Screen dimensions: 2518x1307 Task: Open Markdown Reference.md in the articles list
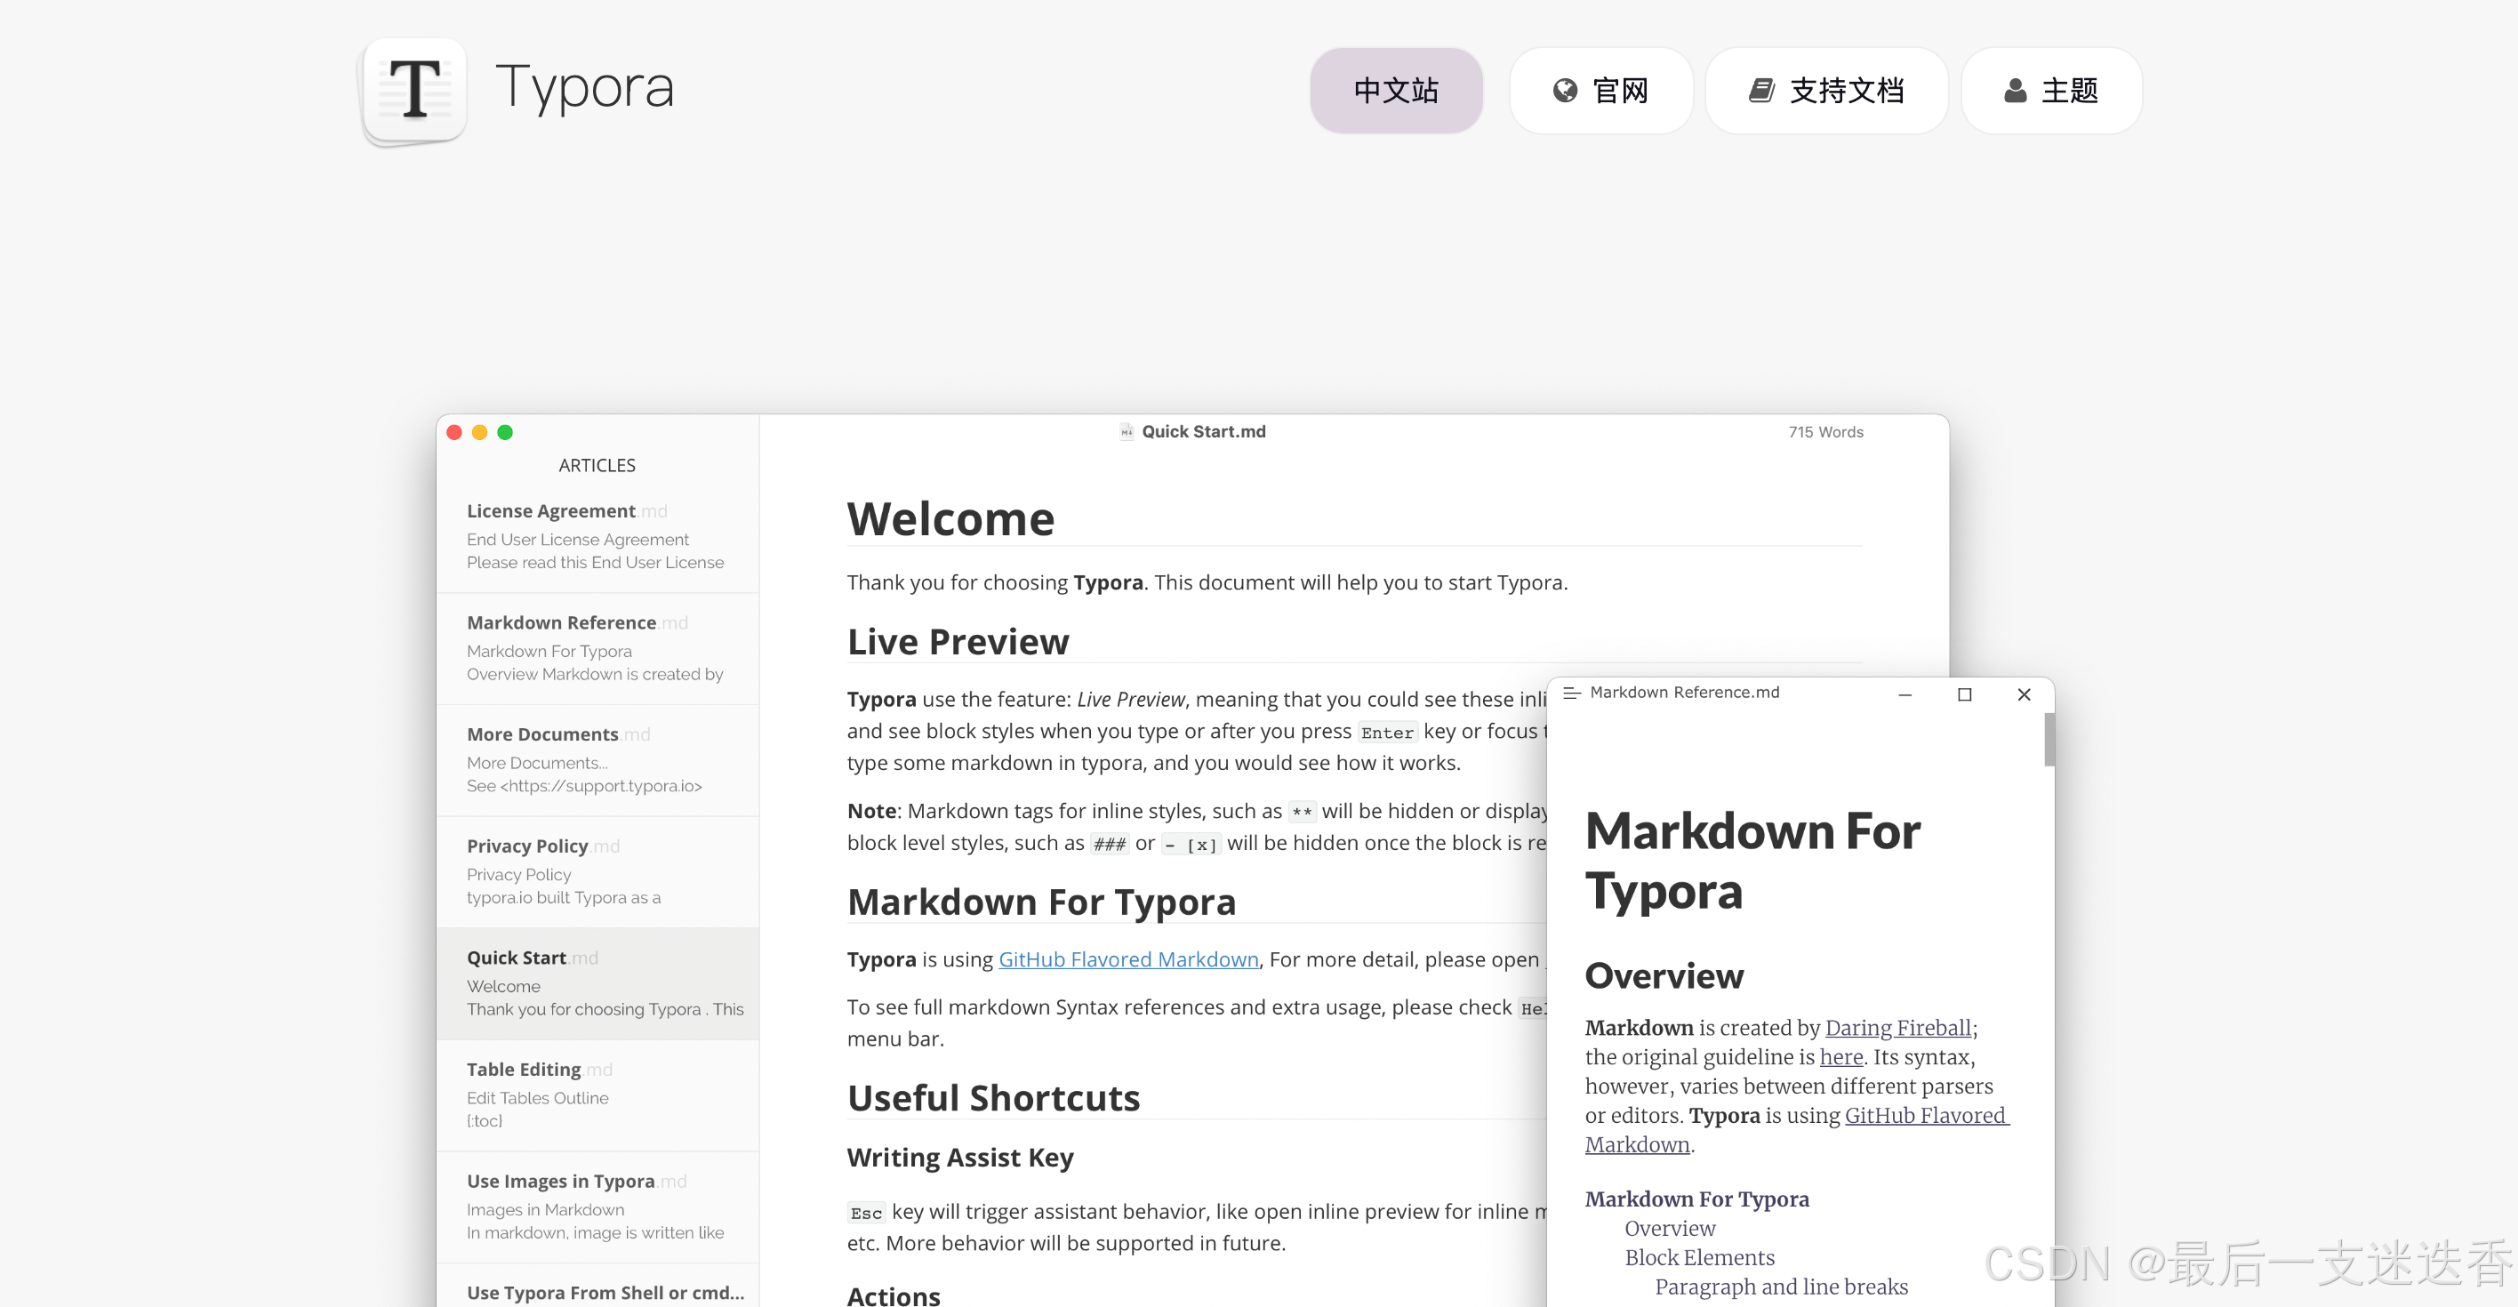(598, 648)
